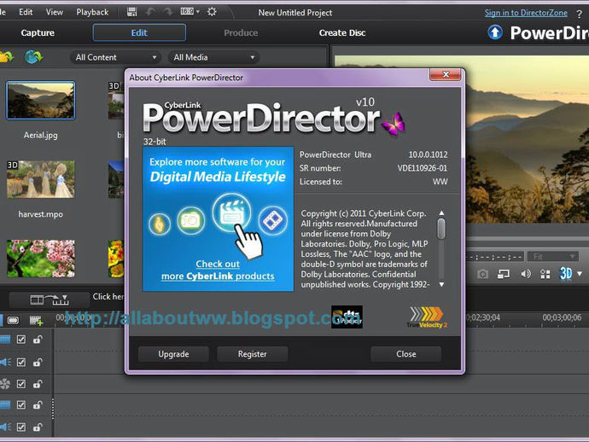The image size is (589, 442).
Task: Select the Aerial.jpg thumbnail
Action: [41, 101]
